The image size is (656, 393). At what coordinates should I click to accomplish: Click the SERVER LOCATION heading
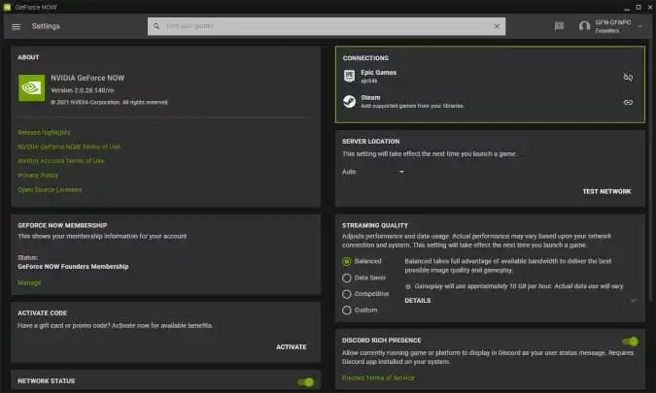pyautogui.click(x=370, y=142)
